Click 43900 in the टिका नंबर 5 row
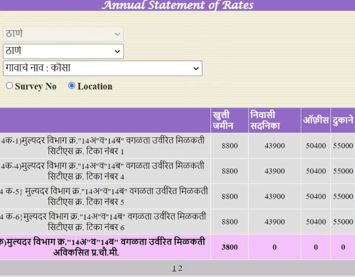The width and height of the screenshot is (355, 277). [x=275, y=196]
